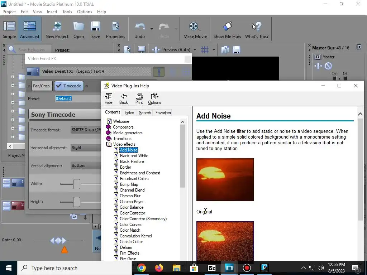Viewport: 367px width, 275px height.
Task: Activate What's This help
Action: click(257, 30)
